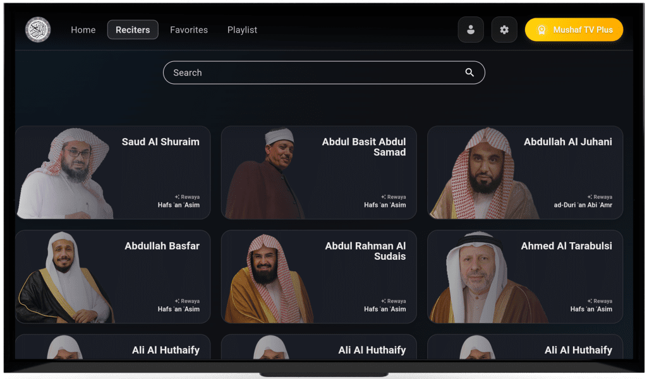
Task: Open settings via the gear icon
Action: 504,30
